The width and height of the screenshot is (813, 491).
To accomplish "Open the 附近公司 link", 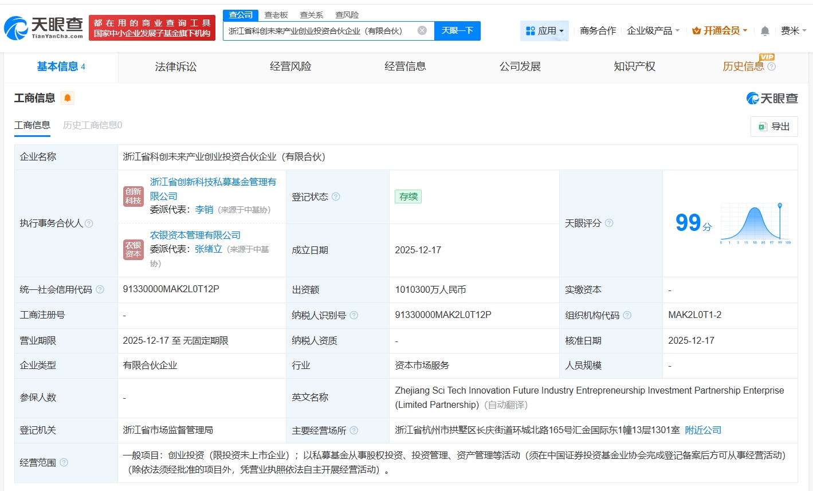I will (x=703, y=430).
